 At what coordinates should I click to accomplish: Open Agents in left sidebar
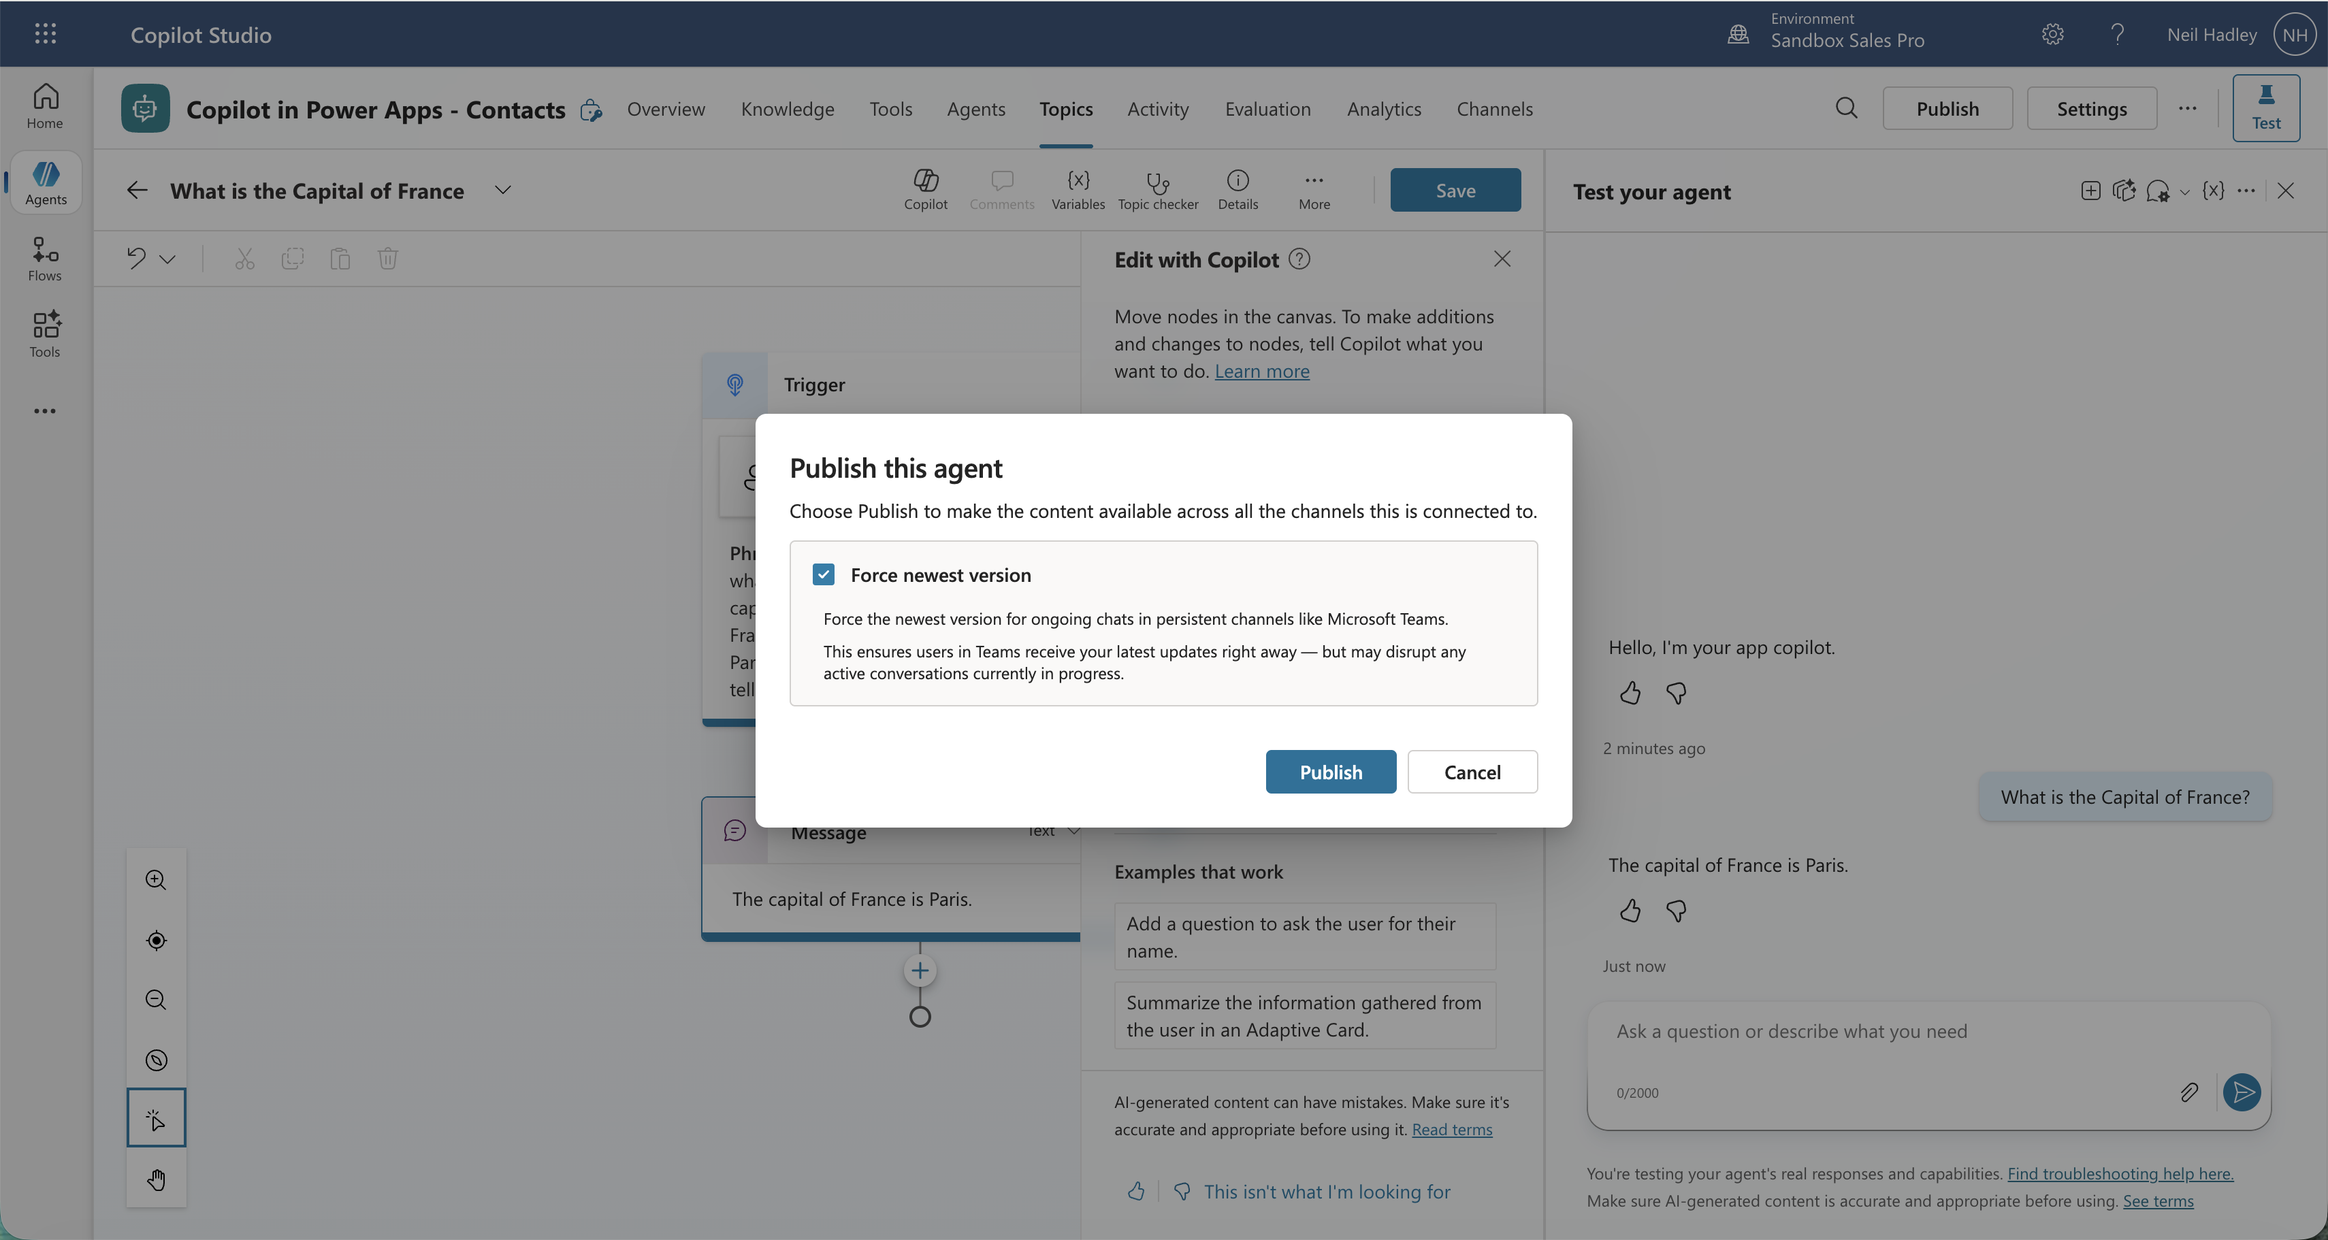45,182
